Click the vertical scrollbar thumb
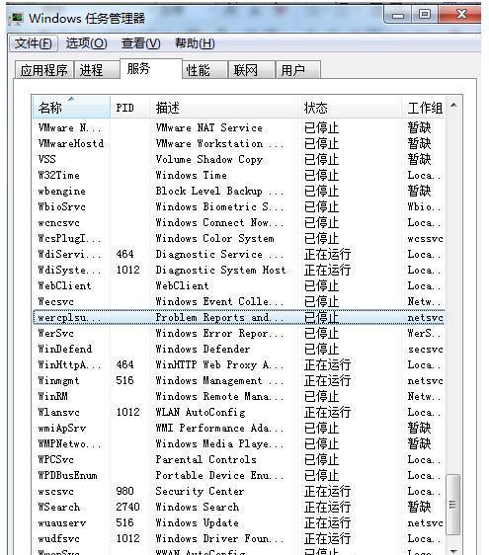The image size is (489, 555). 453,505
